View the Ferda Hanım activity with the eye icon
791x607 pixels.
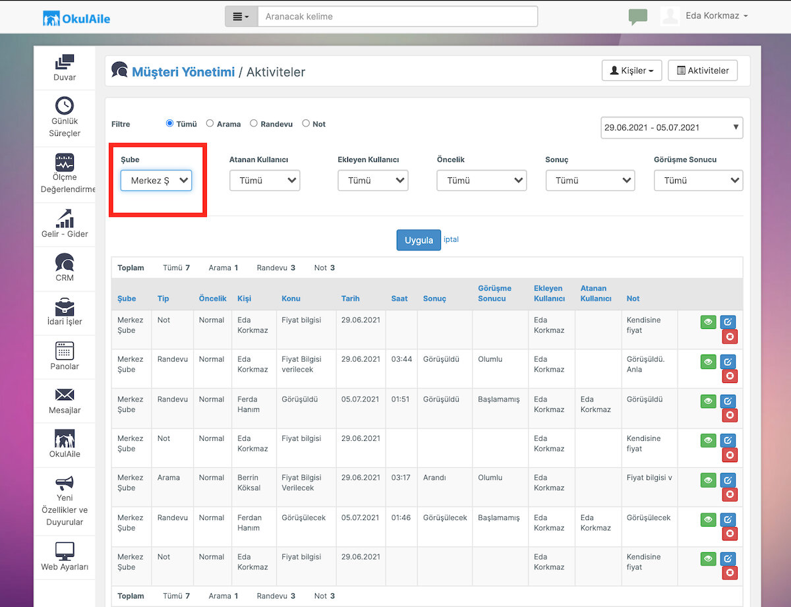(x=709, y=401)
